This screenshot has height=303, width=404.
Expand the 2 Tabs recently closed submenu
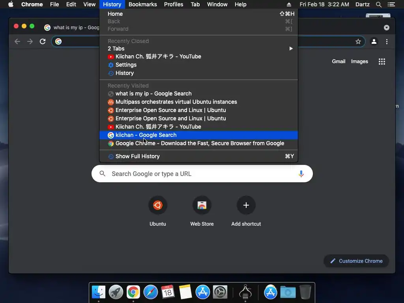(199, 49)
